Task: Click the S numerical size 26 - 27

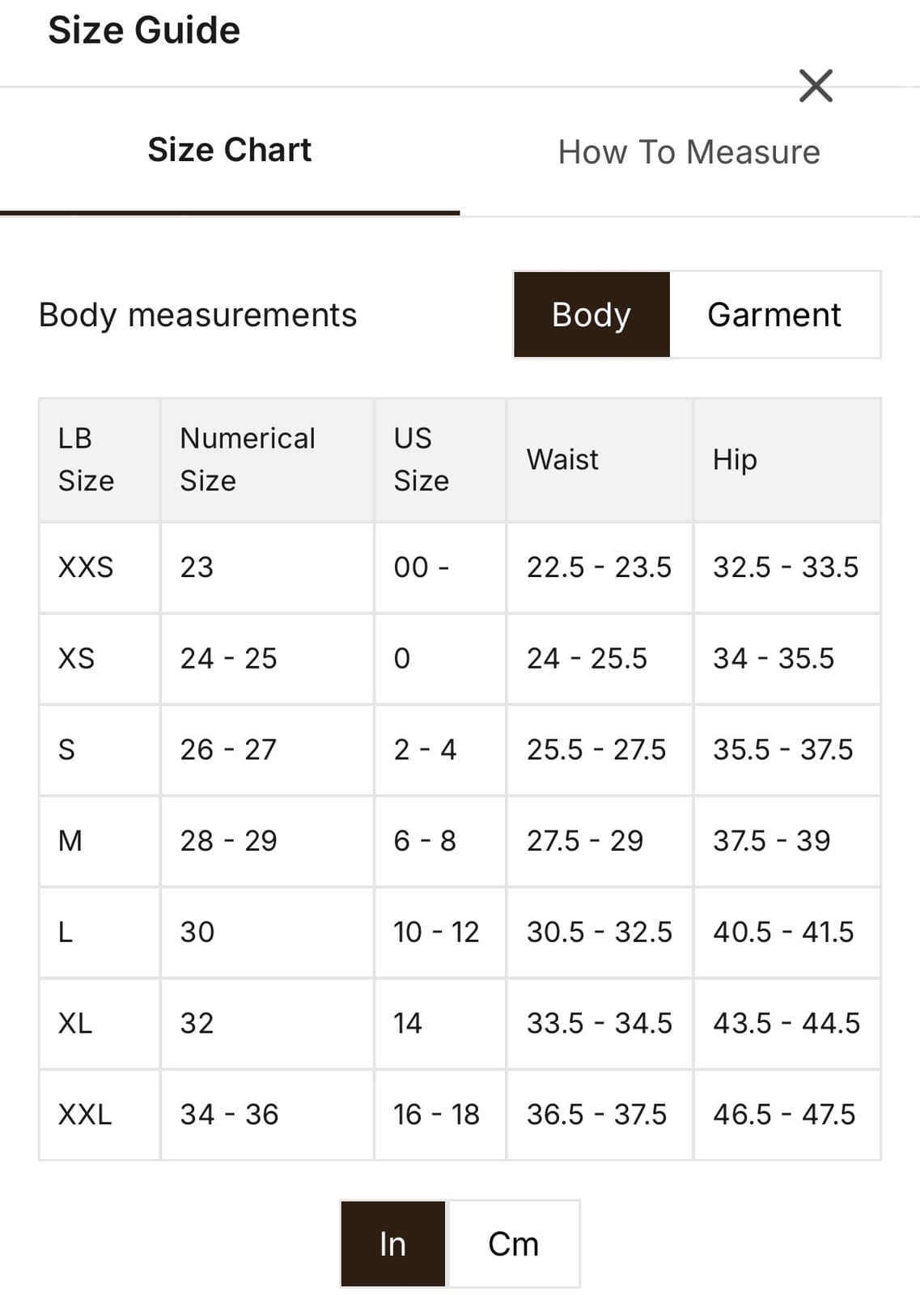Action: [x=228, y=749]
